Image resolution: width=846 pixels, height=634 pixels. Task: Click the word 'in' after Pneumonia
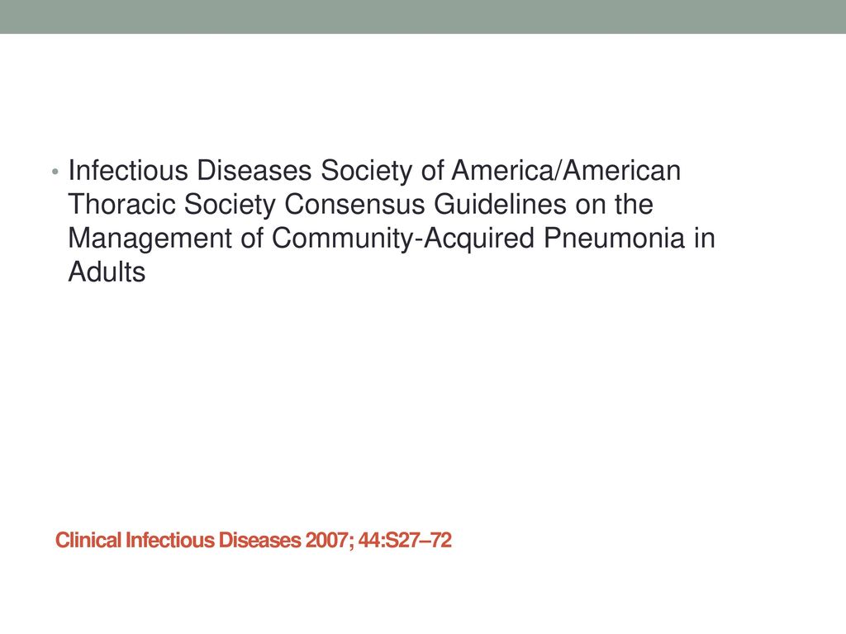[704, 239]
